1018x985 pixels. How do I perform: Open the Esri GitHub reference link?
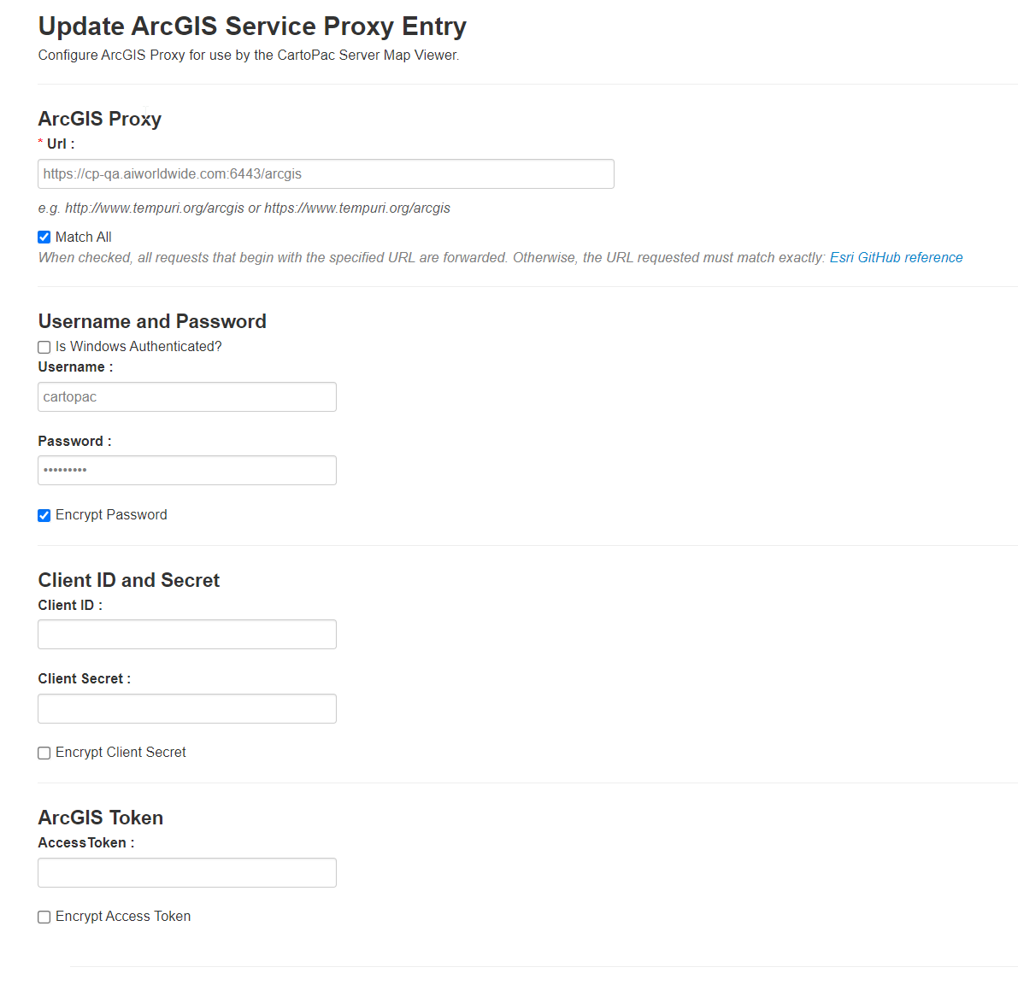(x=896, y=258)
